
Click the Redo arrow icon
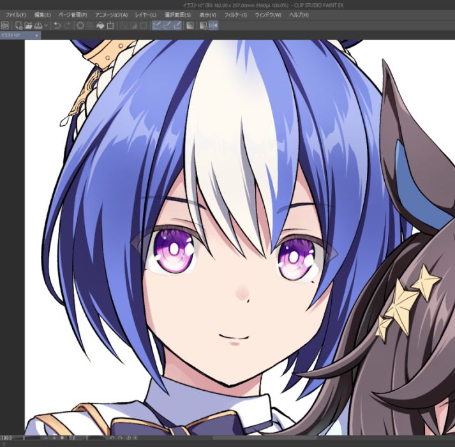click(x=67, y=26)
